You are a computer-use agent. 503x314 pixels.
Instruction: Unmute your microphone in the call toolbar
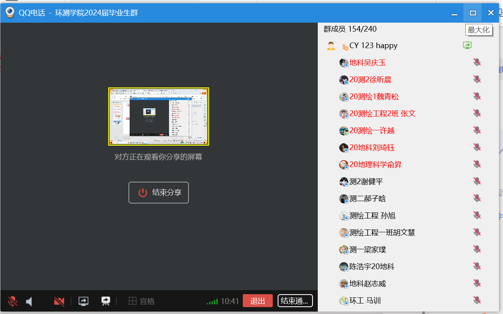pyautogui.click(x=13, y=301)
